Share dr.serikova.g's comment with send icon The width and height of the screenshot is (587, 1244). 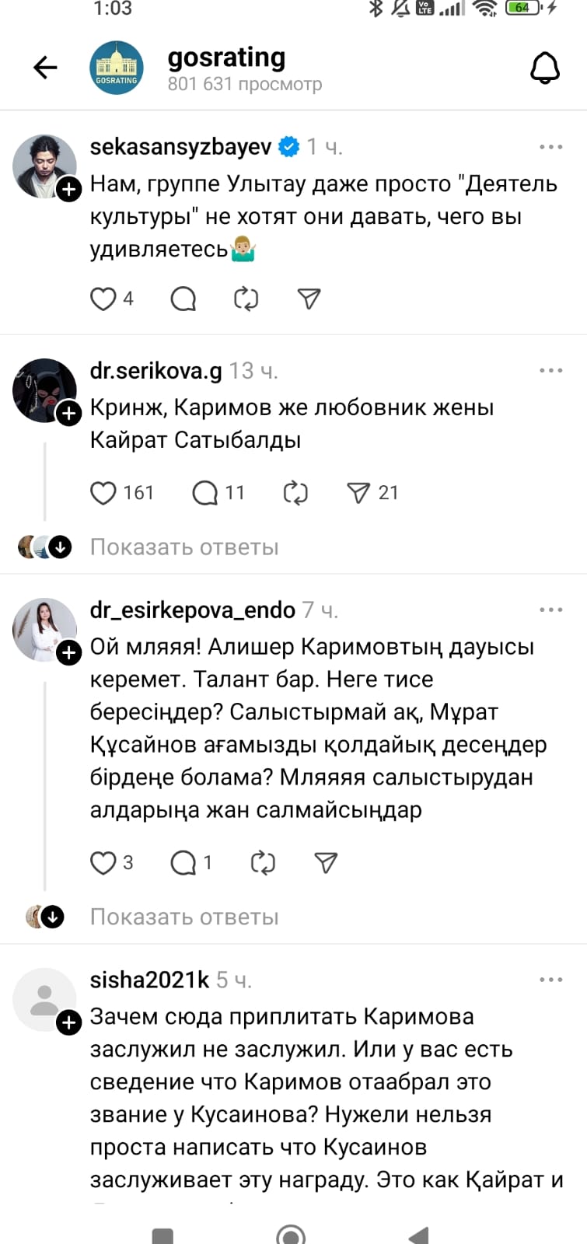pos(358,492)
